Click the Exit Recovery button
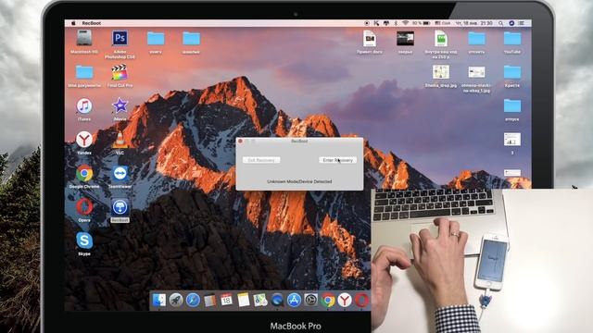Screen dimensions: 593x333 click(261, 160)
